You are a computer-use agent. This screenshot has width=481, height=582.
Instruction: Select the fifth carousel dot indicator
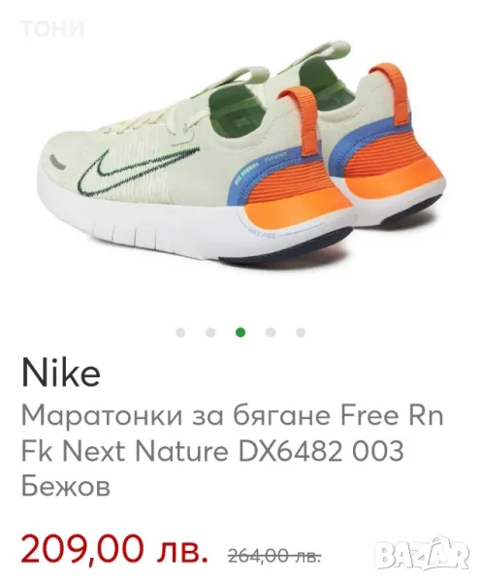coord(301,332)
